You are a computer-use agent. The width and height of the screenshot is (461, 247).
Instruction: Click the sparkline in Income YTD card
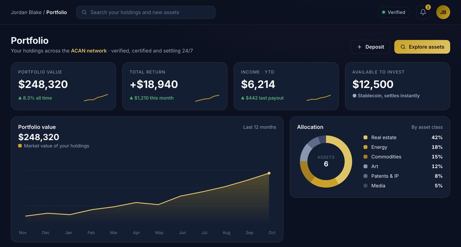pyautogui.click(x=319, y=98)
